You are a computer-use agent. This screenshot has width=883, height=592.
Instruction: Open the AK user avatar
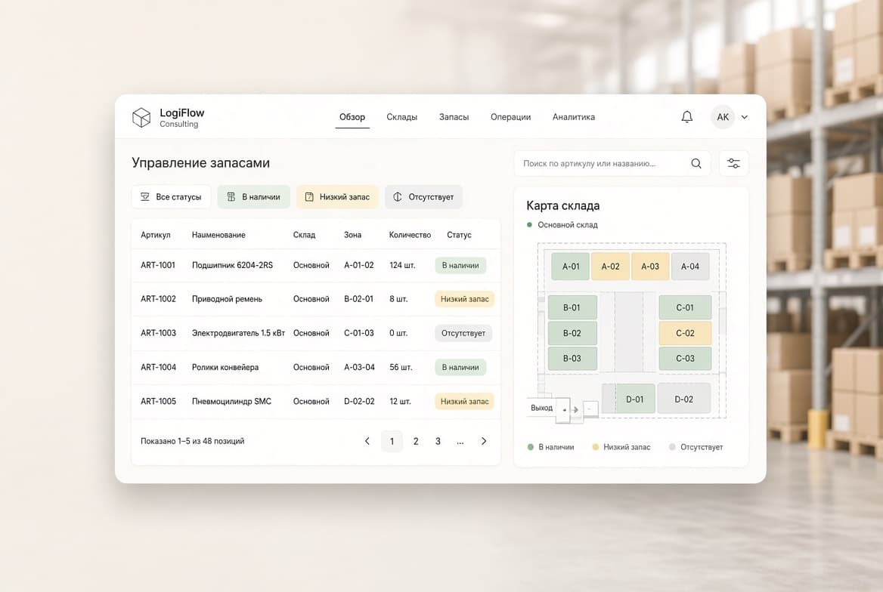pyautogui.click(x=723, y=117)
